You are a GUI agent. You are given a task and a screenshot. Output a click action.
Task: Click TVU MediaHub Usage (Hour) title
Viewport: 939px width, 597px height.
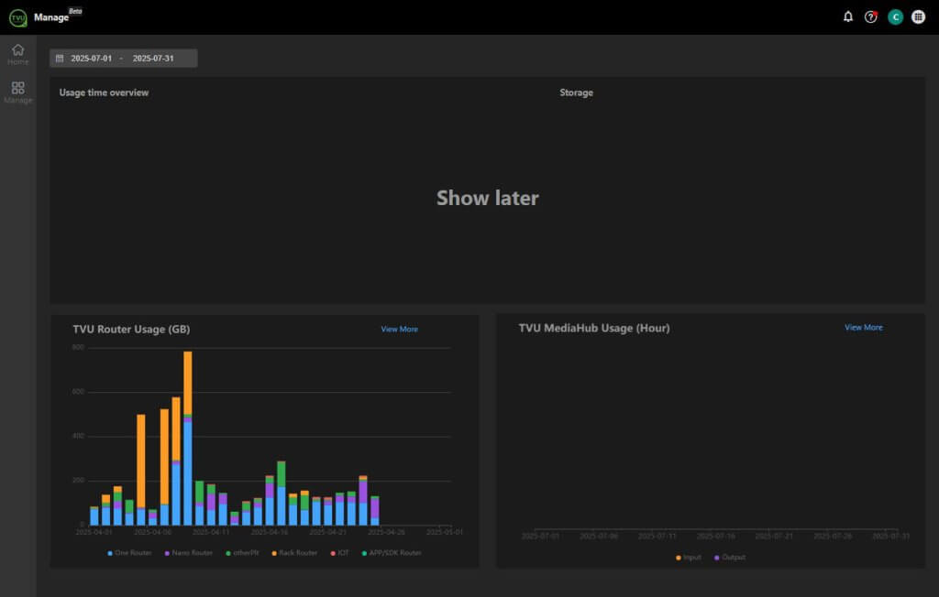pos(594,328)
